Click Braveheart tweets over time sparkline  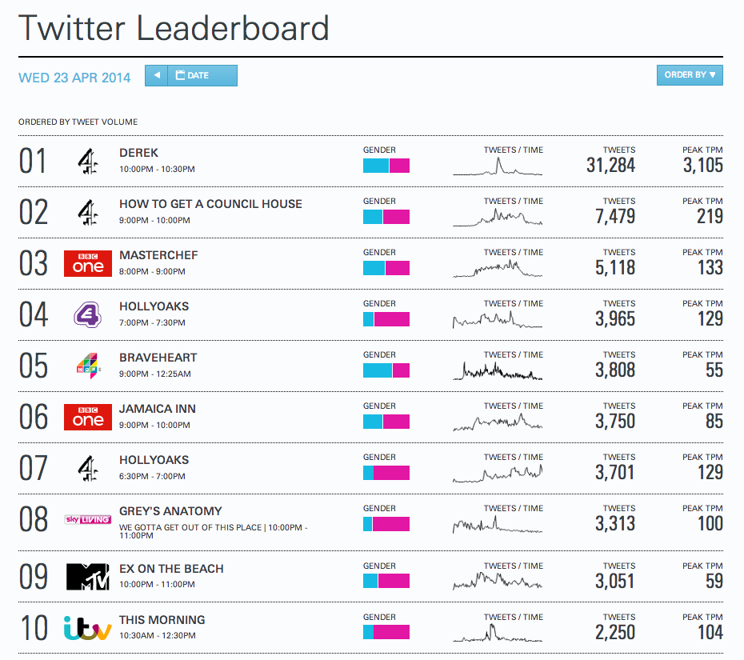click(498, 370)
